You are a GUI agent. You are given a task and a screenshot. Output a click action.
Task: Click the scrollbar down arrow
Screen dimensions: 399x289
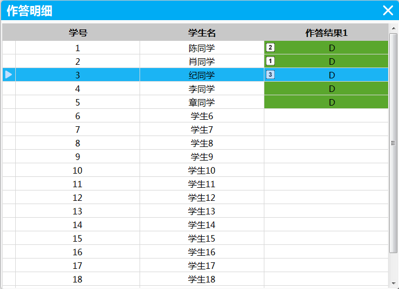point(394,284)
